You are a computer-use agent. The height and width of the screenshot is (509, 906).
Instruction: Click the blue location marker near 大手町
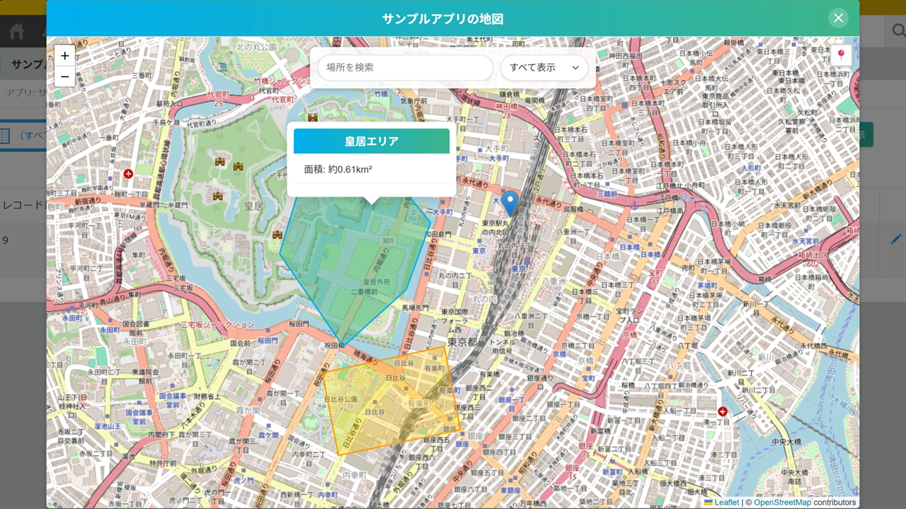pyautogui.click(x=510, y=201)
